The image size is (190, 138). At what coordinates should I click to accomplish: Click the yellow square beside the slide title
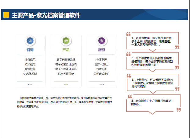[6, 15]
